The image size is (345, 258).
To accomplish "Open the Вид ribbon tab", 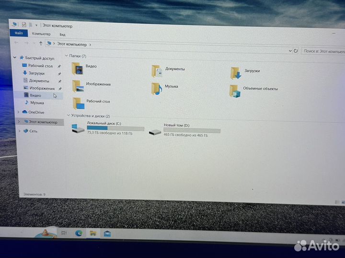I will point(62,35).
